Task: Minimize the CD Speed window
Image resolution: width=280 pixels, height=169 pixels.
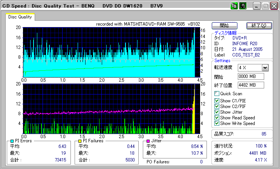Action: coord(257,6)
